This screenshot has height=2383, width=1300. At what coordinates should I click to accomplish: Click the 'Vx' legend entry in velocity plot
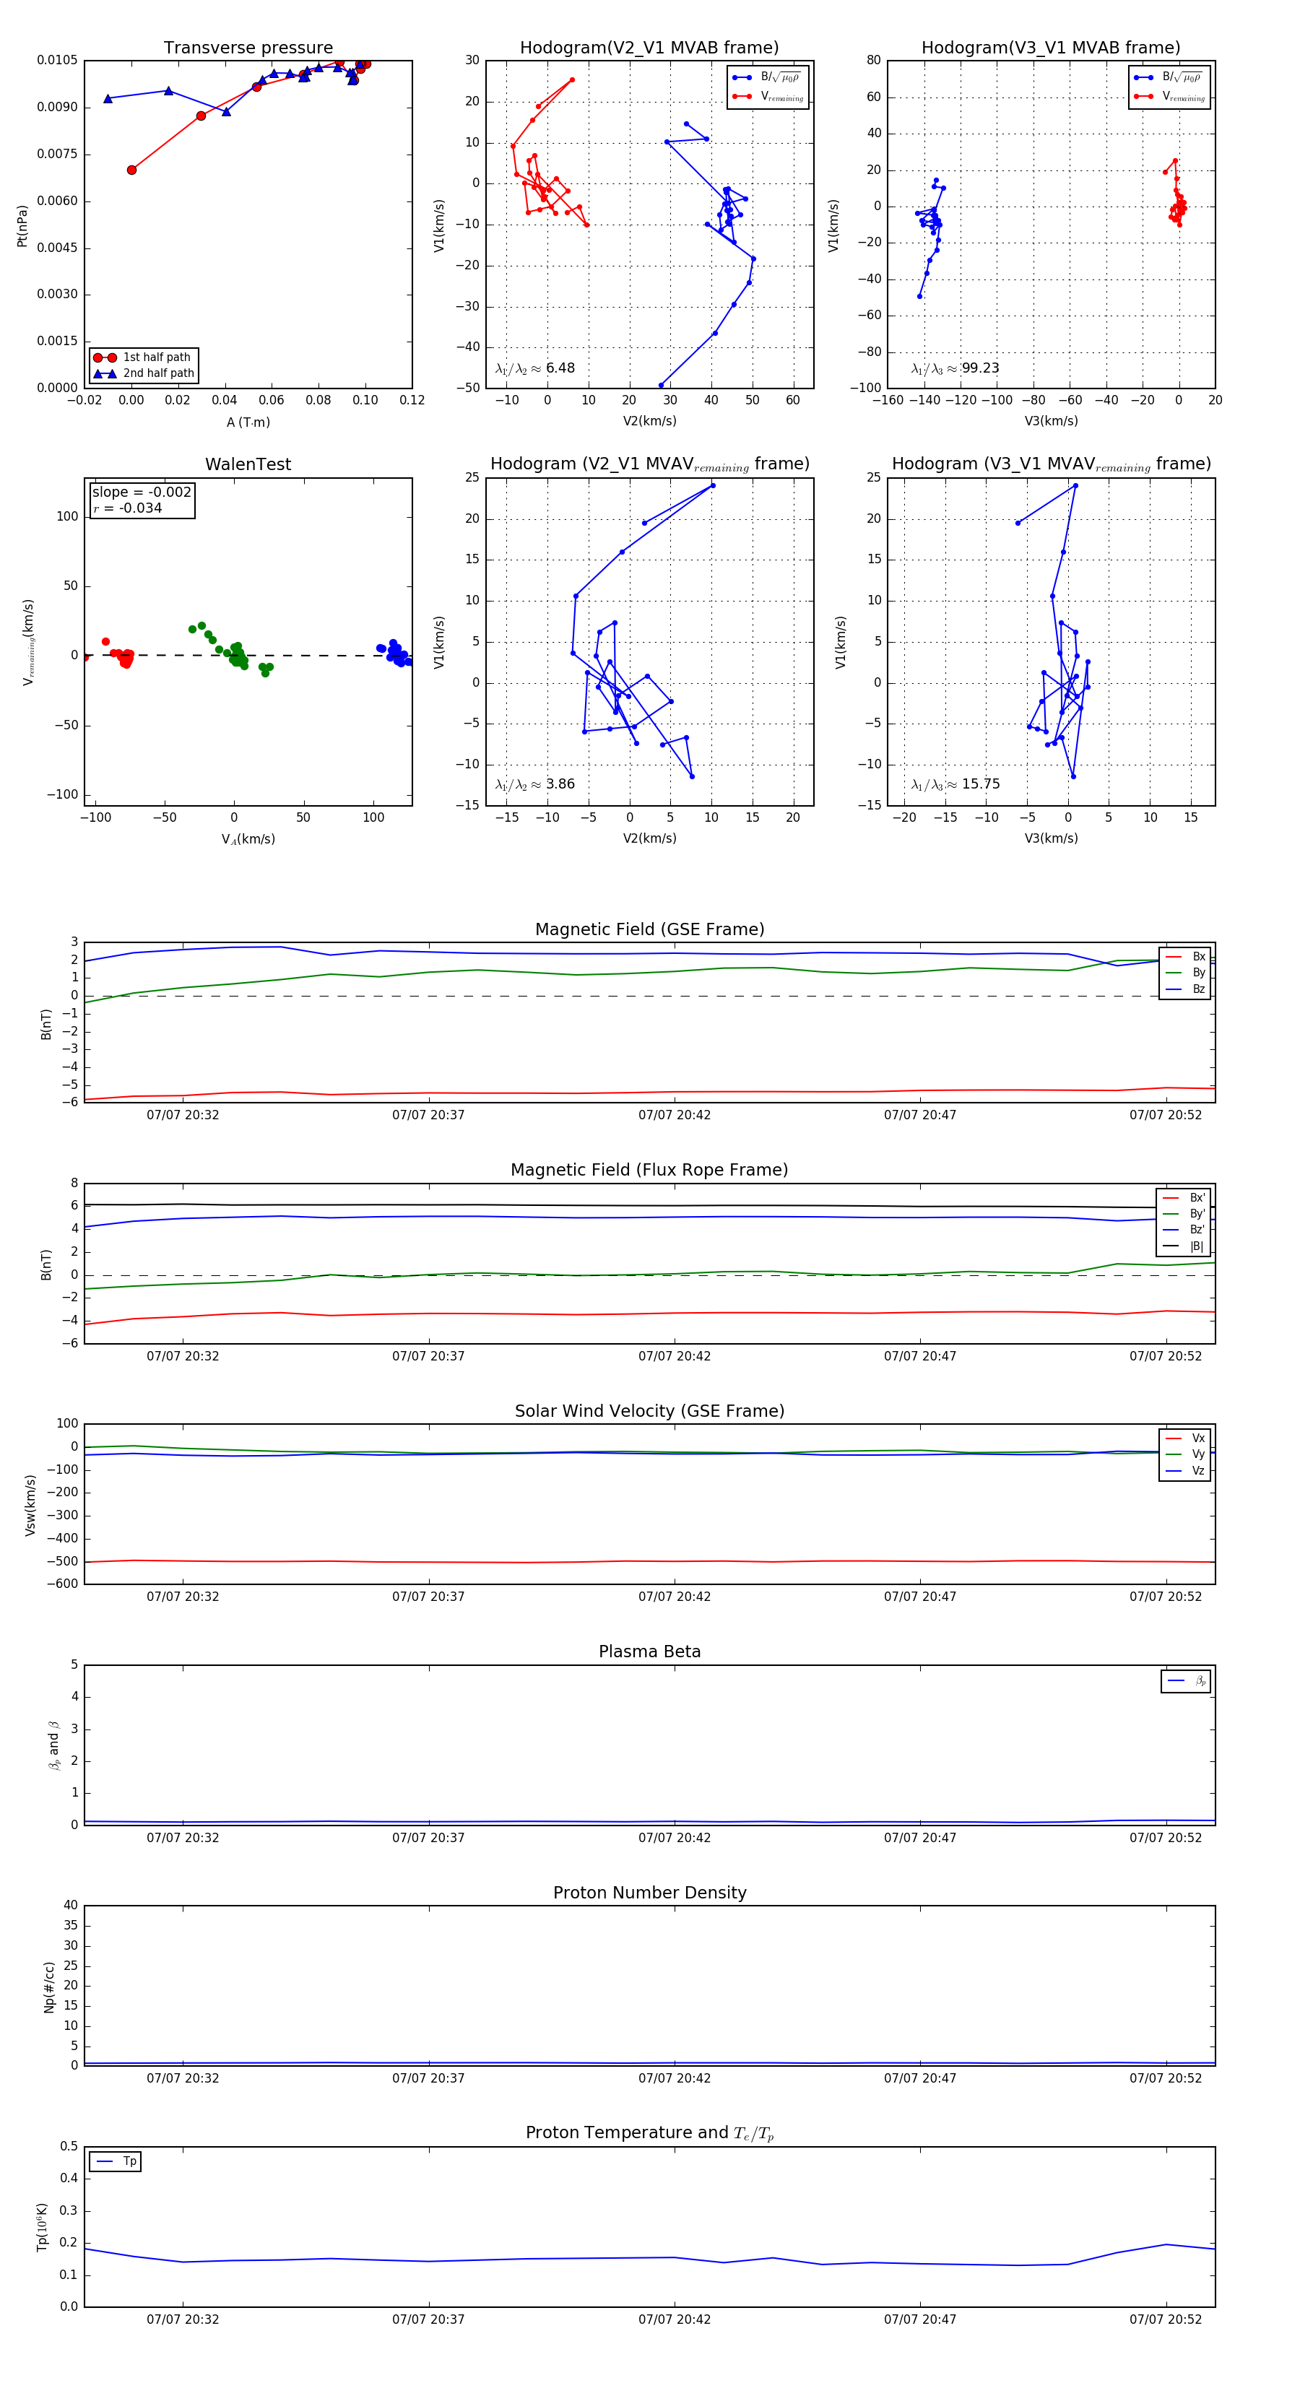click(1185, 1438)
